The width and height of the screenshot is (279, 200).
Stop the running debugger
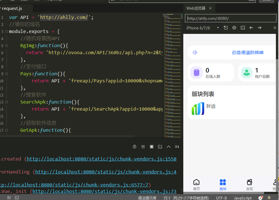151,146
